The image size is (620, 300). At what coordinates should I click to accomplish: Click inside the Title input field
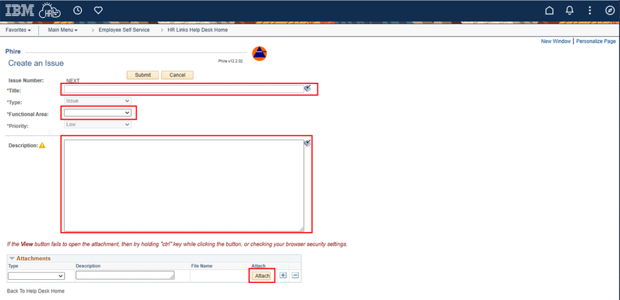click(x=183, y=89)
